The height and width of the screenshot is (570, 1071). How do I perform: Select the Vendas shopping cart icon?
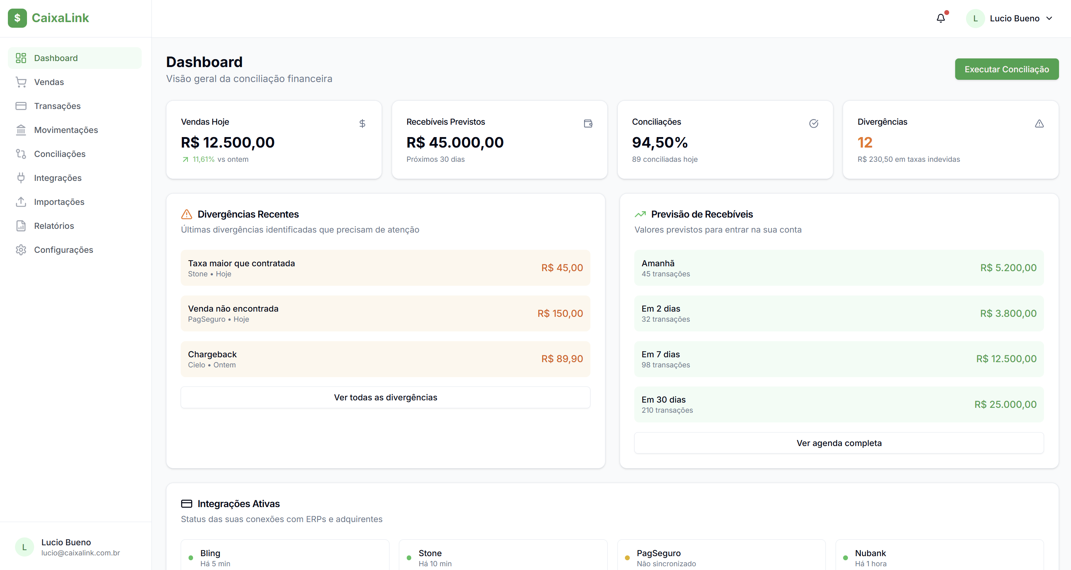coord(21,82)
